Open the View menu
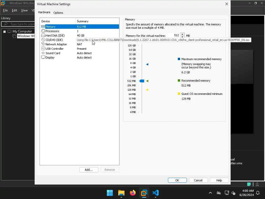Viewport: 265px width, 199px height. pyautogui.click(x=24, y=10)
